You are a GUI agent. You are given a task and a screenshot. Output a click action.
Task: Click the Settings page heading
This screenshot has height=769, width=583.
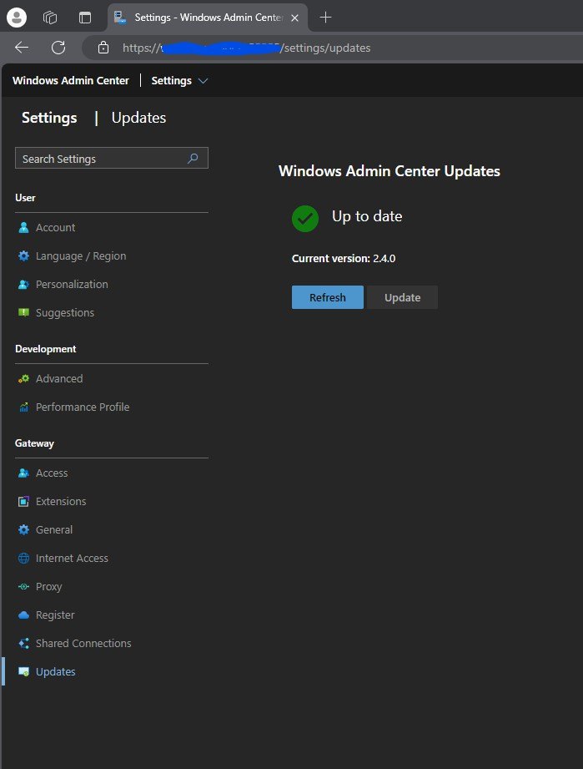pos(49,118)
